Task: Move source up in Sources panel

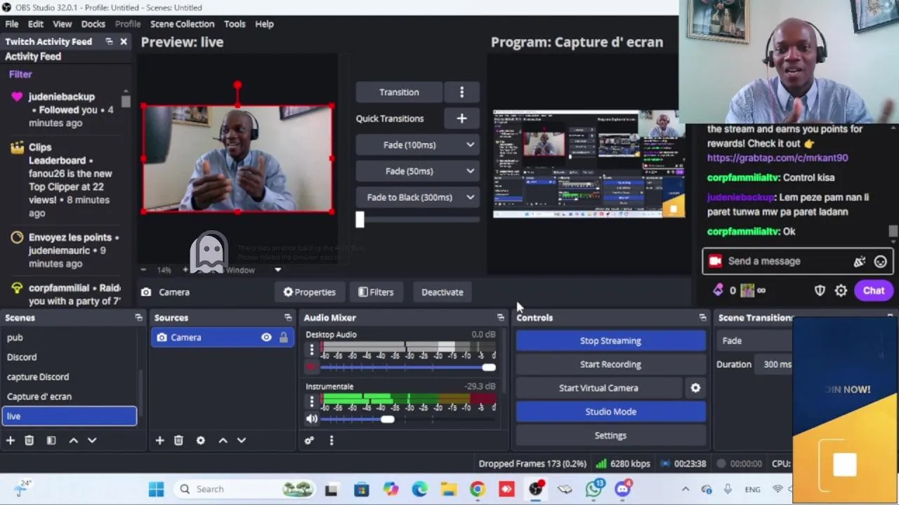Action: [223, 440]
